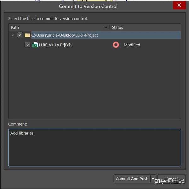Select the C:\Users\uncle\Desktop\LLRF\Project folder row

(x=65, y=35)
